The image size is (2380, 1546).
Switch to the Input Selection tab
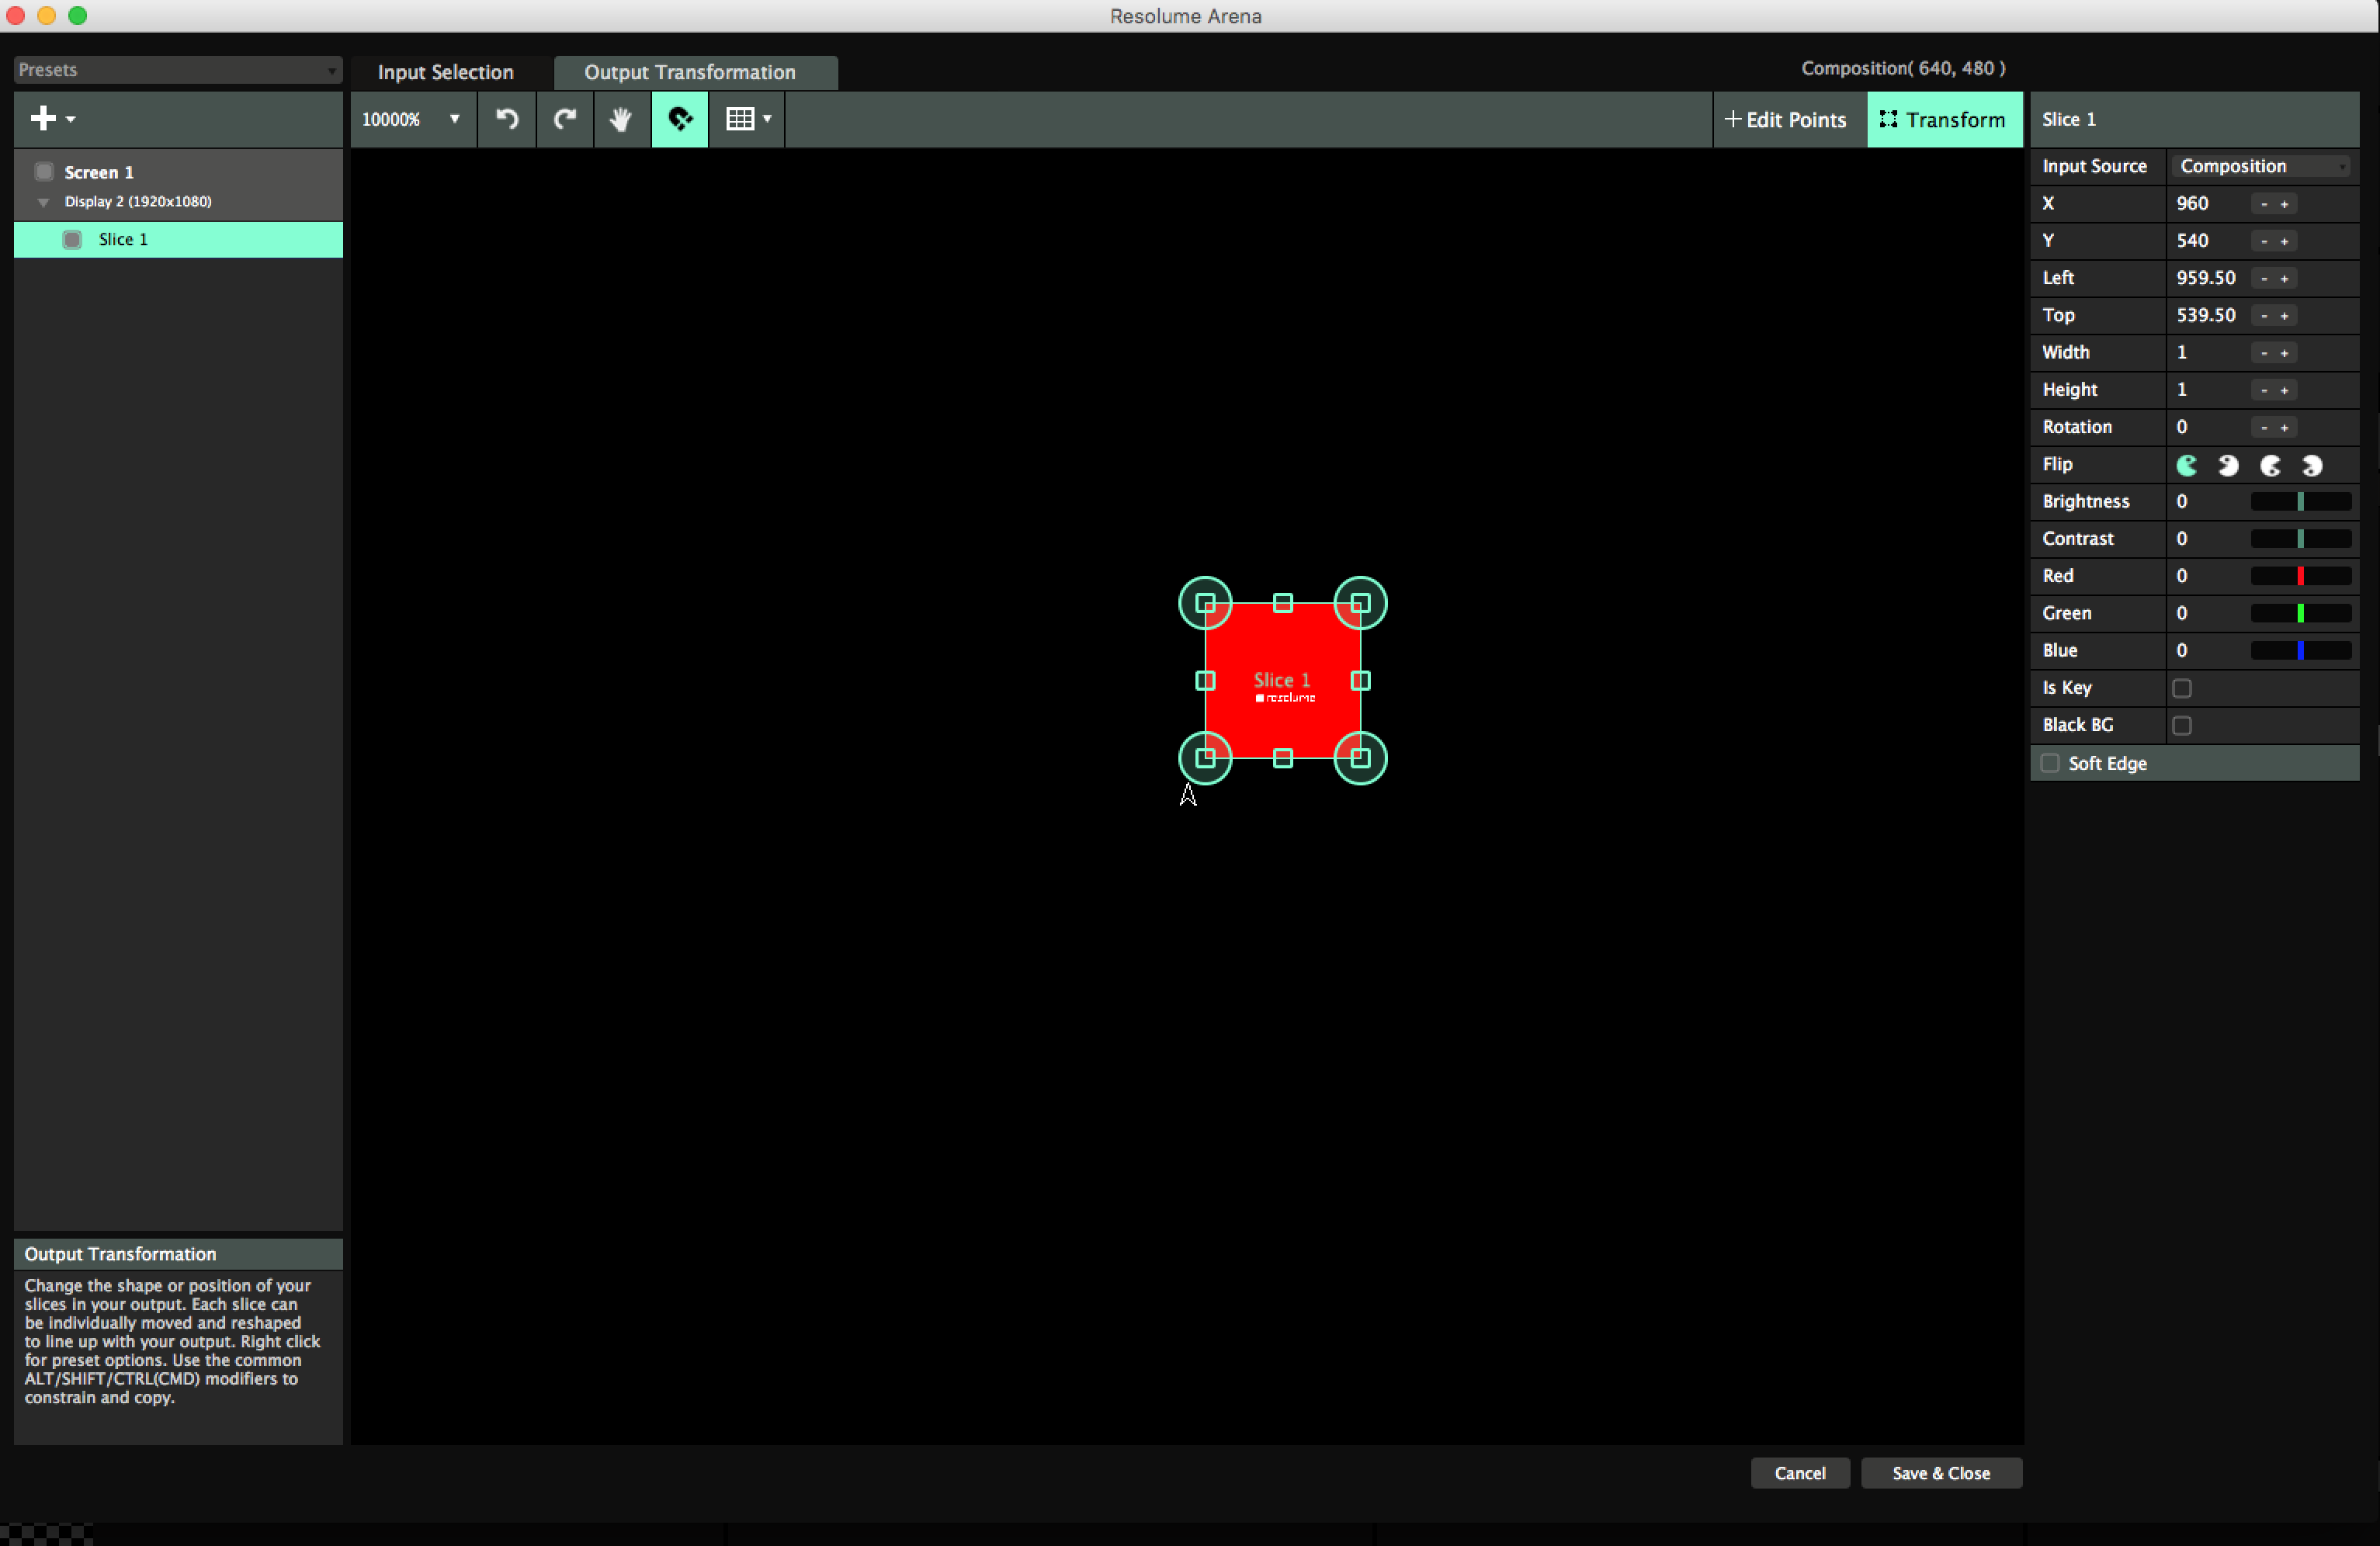[x=445, y=72]
